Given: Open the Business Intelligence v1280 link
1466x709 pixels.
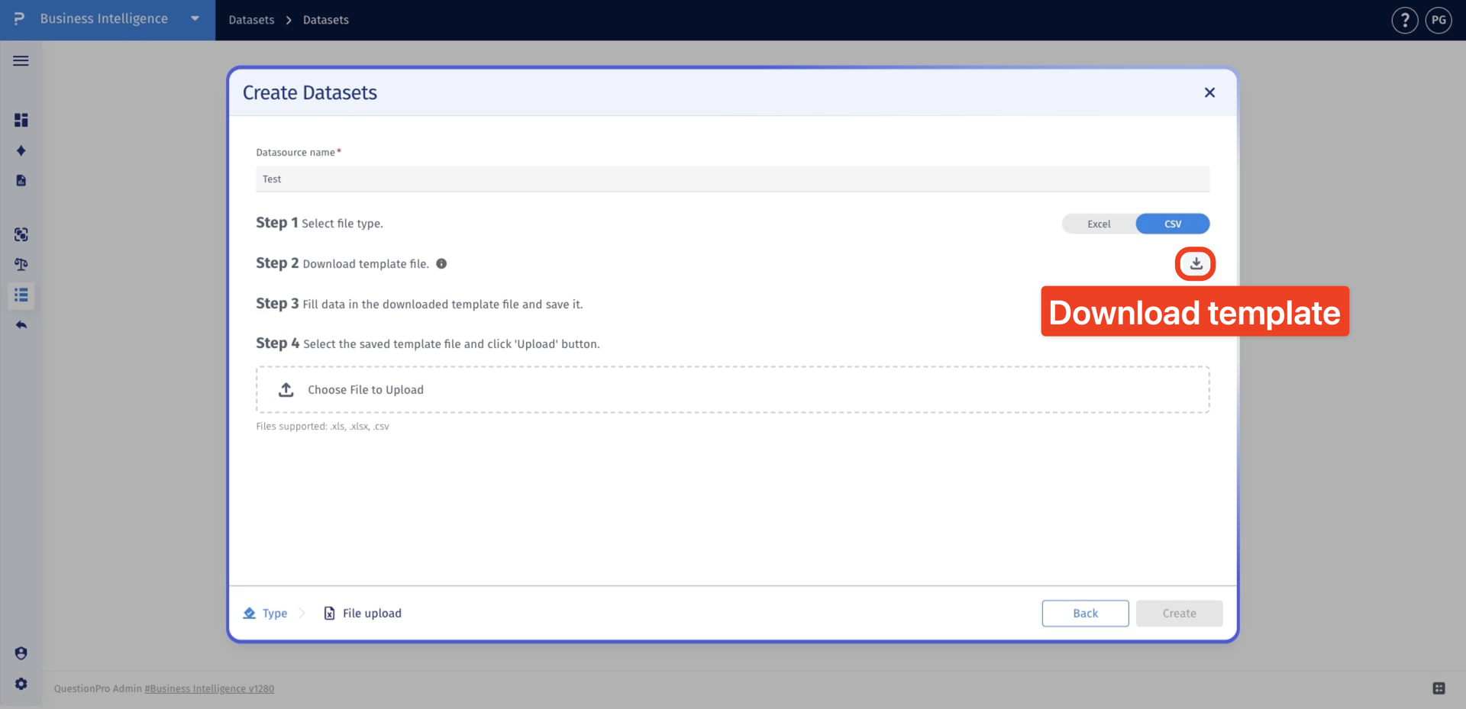Looking at the screenshot, I should point(209,688).
